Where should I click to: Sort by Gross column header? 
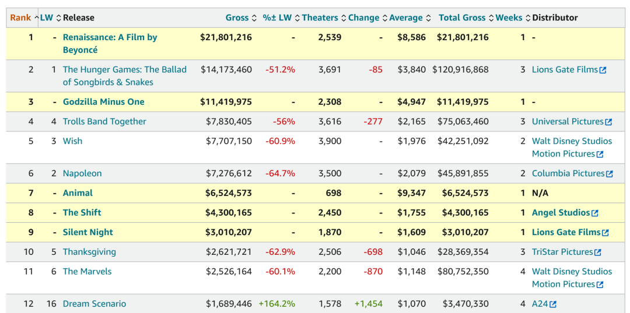(237, 18)
